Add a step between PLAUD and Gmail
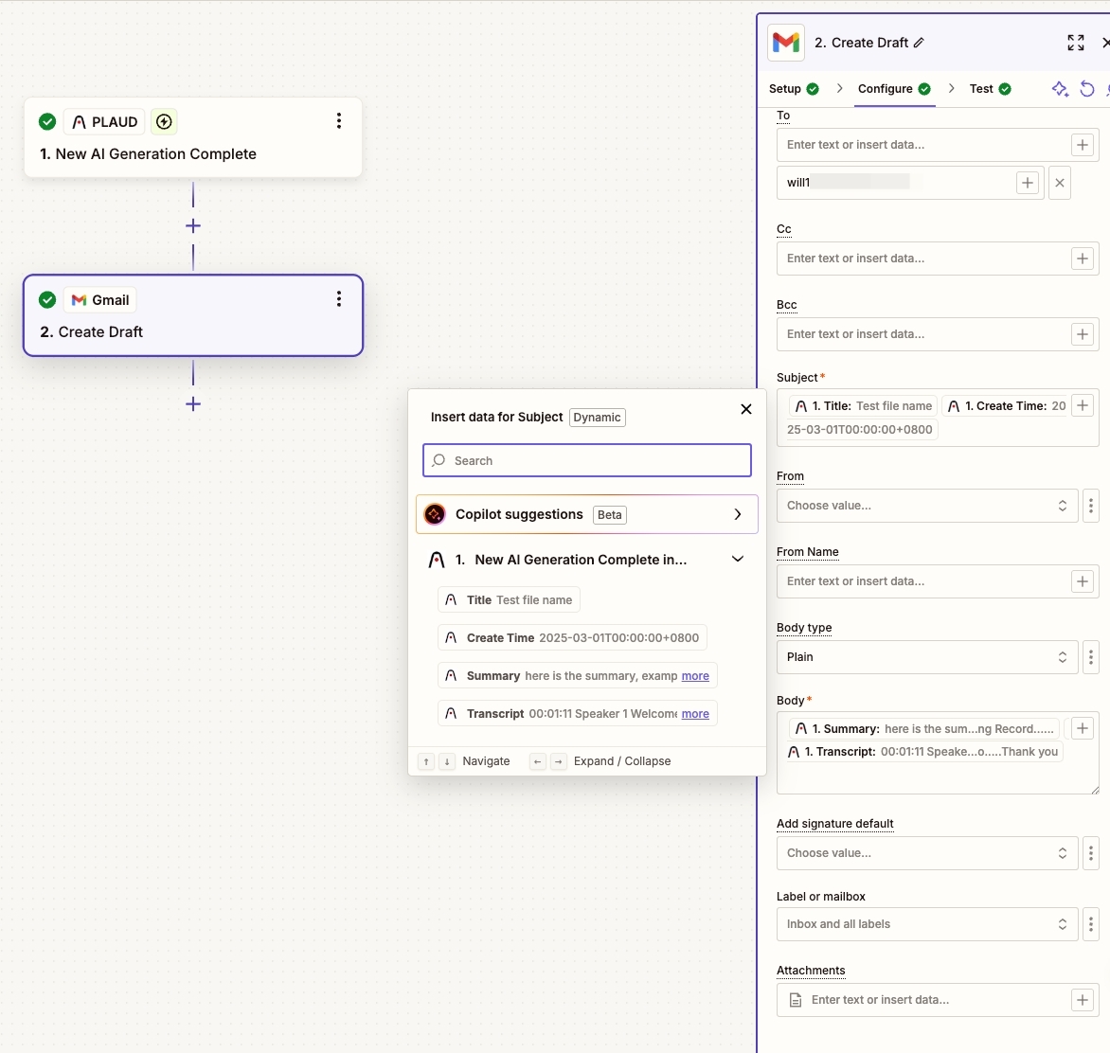 click(193, 225)
